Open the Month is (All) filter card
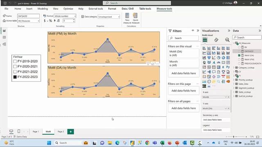Viewport: 262px width, 147px height. pos(183,63)
